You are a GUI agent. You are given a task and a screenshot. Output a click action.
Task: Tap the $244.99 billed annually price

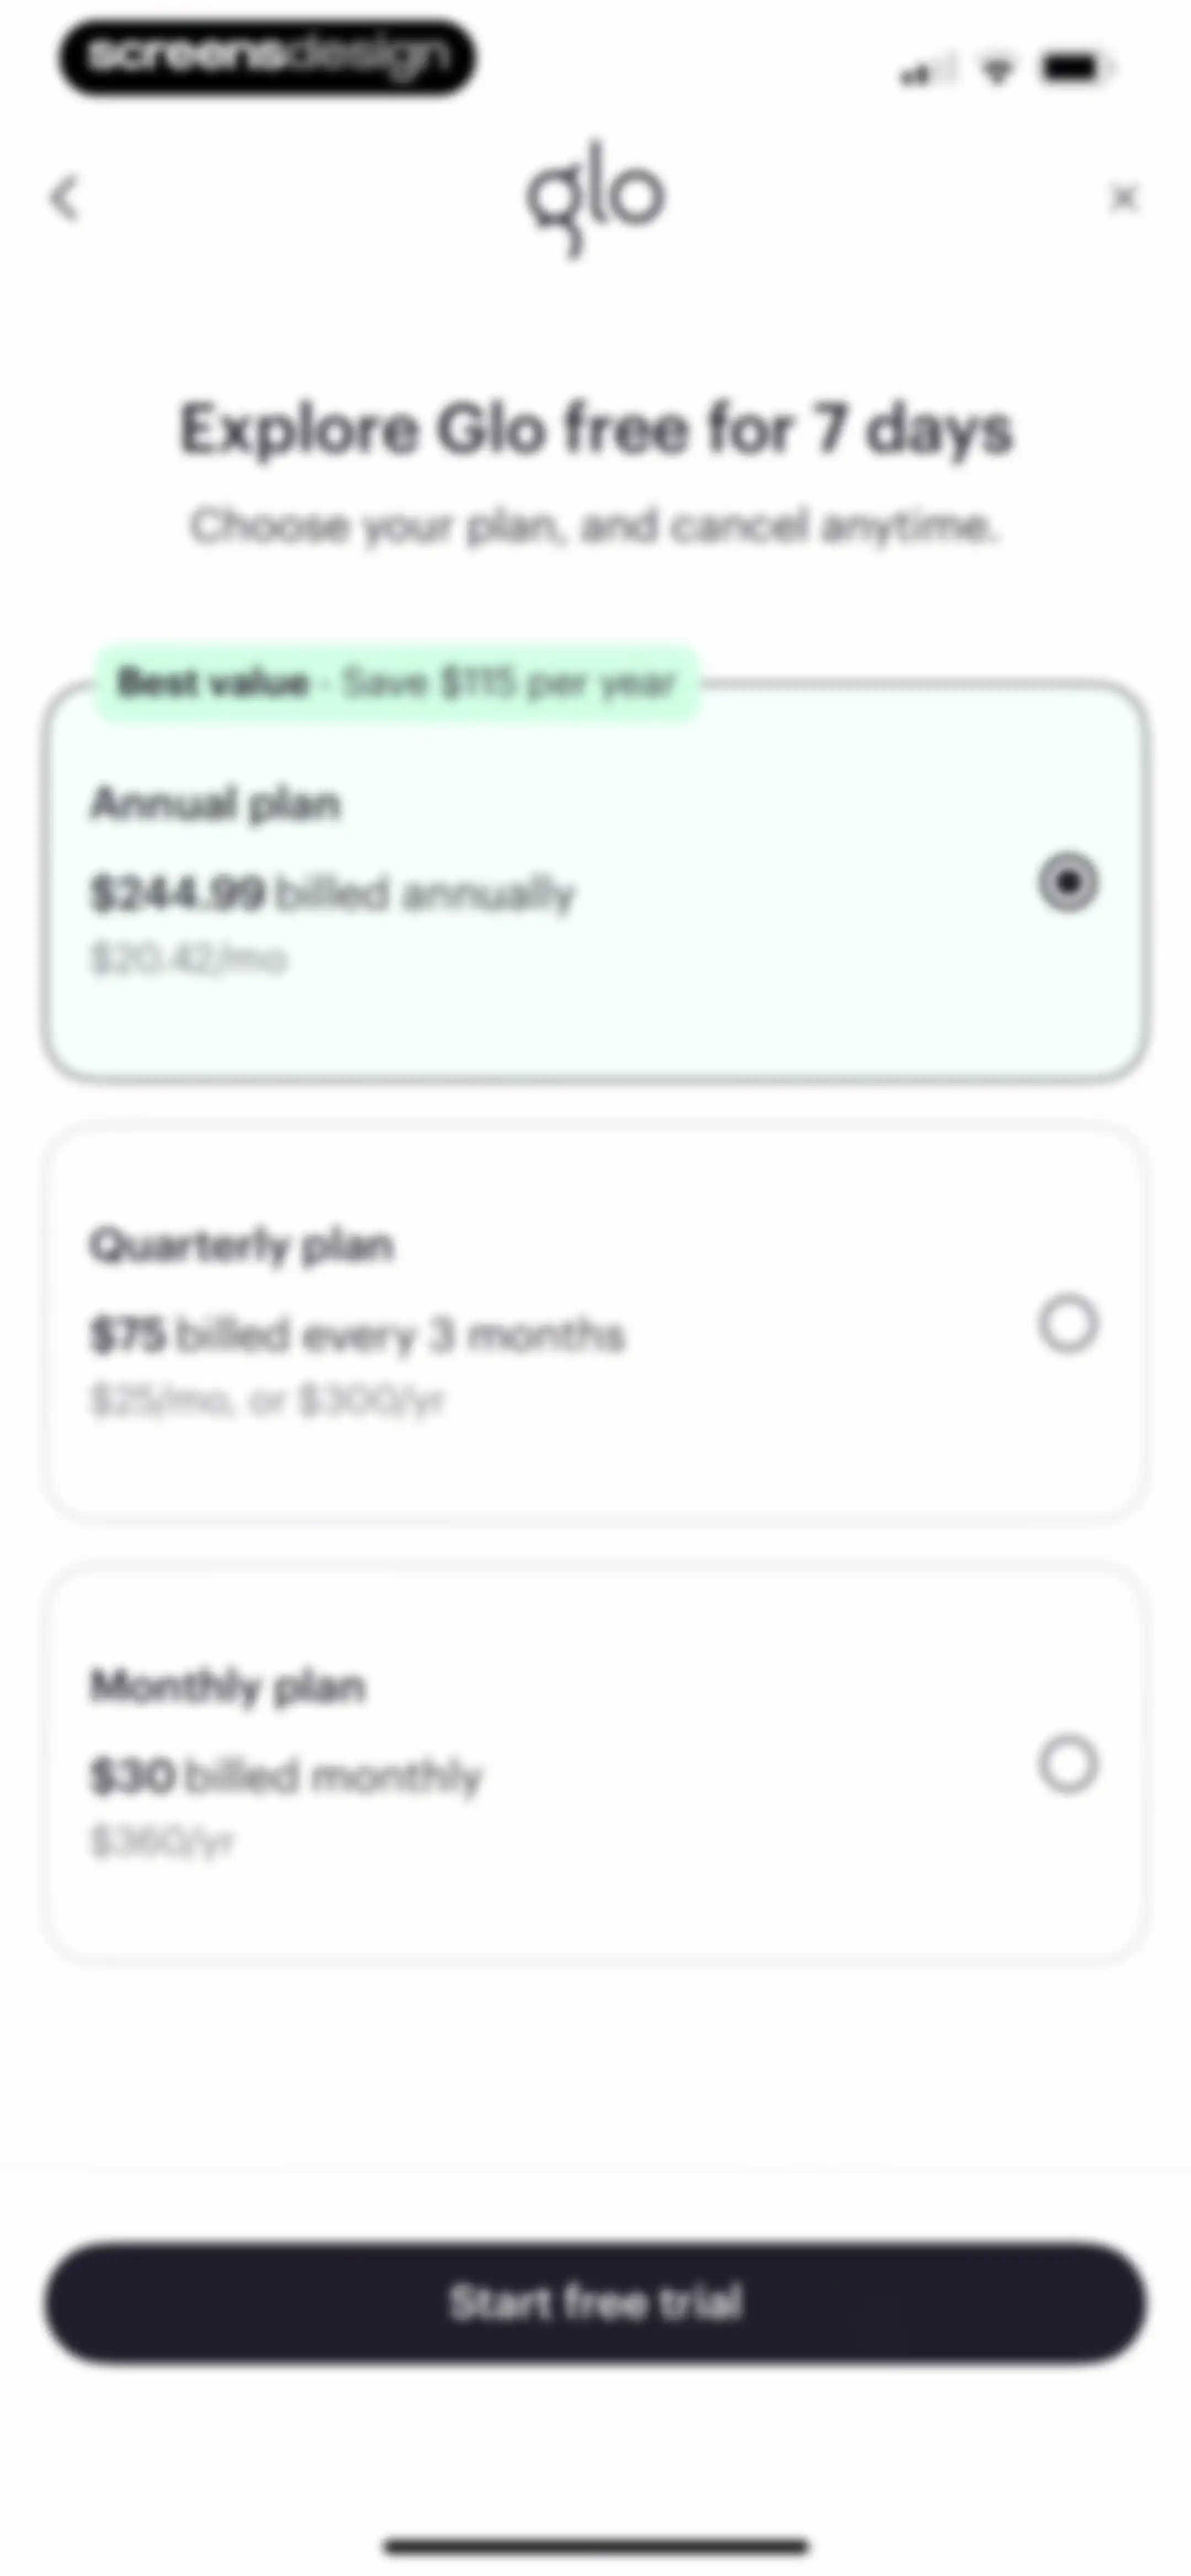coord(333,893)
